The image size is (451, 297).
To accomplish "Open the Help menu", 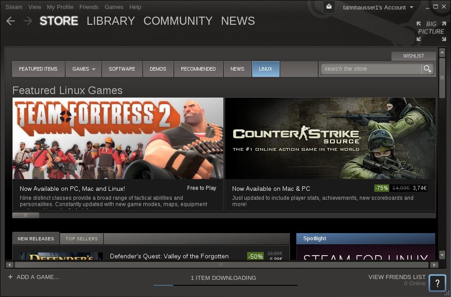I will 135,7.
